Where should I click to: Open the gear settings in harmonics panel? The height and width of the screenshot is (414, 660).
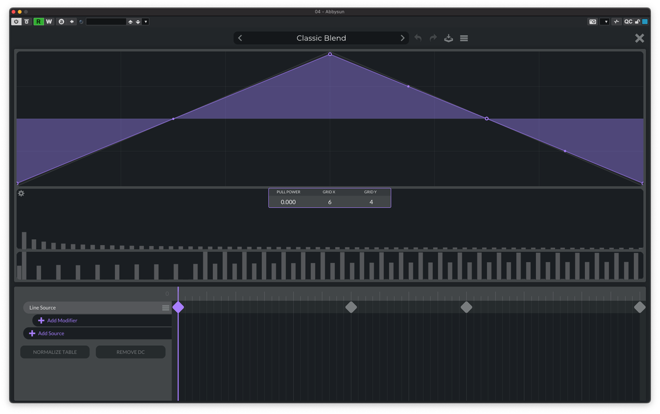[x=21, y=194]
